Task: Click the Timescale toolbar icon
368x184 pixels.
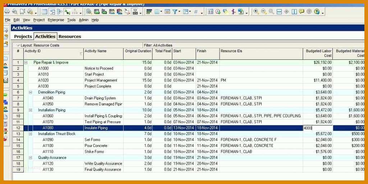Action: 167,12
